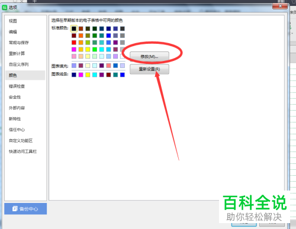Select light yellow swatch in fifth standard row
The width and height of the screenshot is (296, 229).
(88, 56)
